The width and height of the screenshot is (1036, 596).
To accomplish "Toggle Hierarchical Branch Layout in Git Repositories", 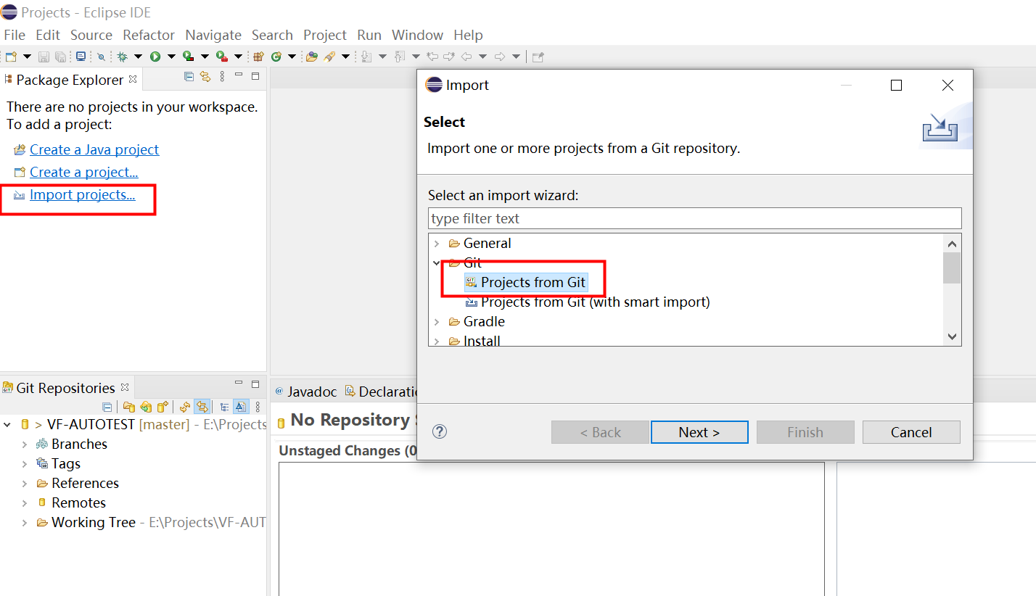I will pos(224,407).
